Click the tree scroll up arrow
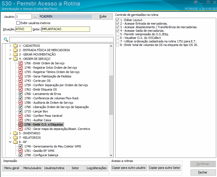The width and height of the screenshot is (217, 177). (x=111, y=46)
